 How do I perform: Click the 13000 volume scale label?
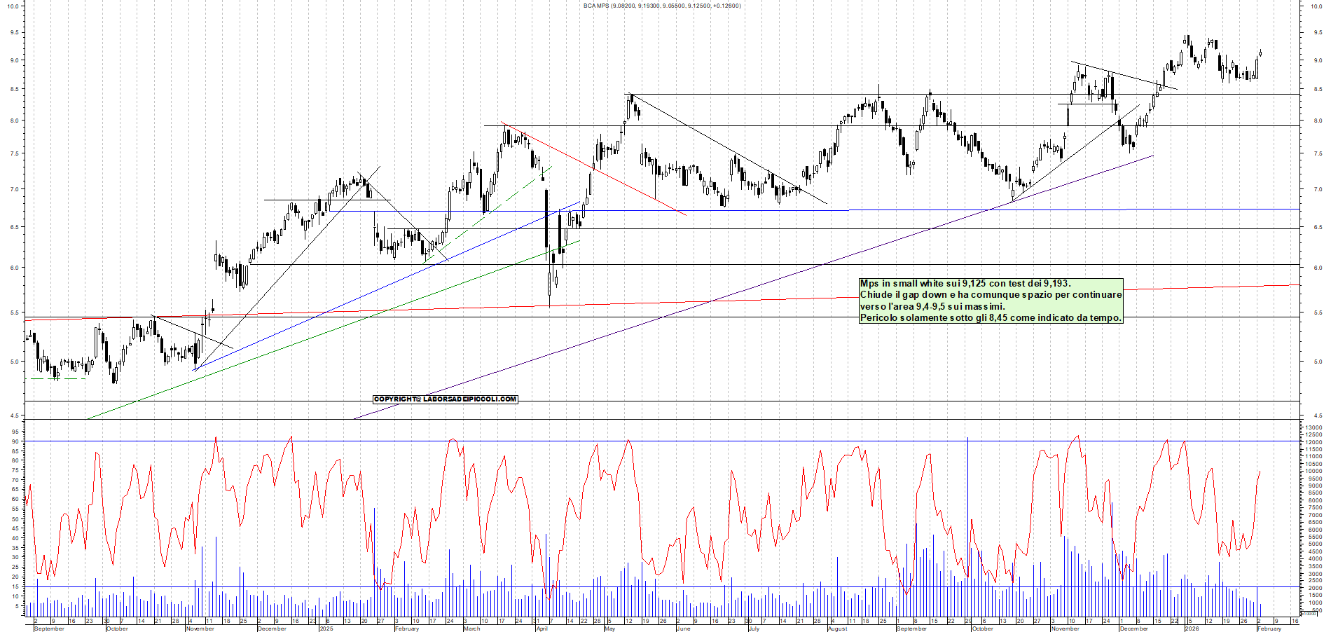pos(1313,427)
